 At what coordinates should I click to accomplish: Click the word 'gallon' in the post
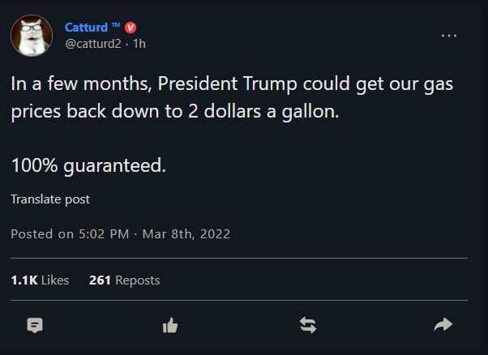[x=308, y=111]
